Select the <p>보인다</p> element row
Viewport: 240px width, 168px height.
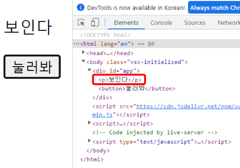120,80
